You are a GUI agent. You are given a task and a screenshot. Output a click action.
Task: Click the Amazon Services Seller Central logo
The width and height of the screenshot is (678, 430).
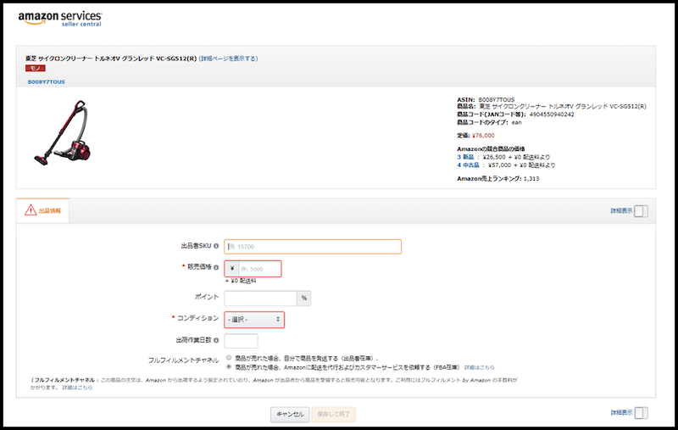pos(59,19)
